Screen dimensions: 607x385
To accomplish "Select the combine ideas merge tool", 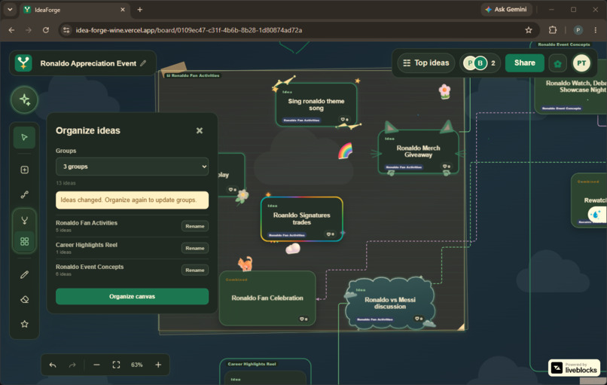I will [x=24, y=221].
